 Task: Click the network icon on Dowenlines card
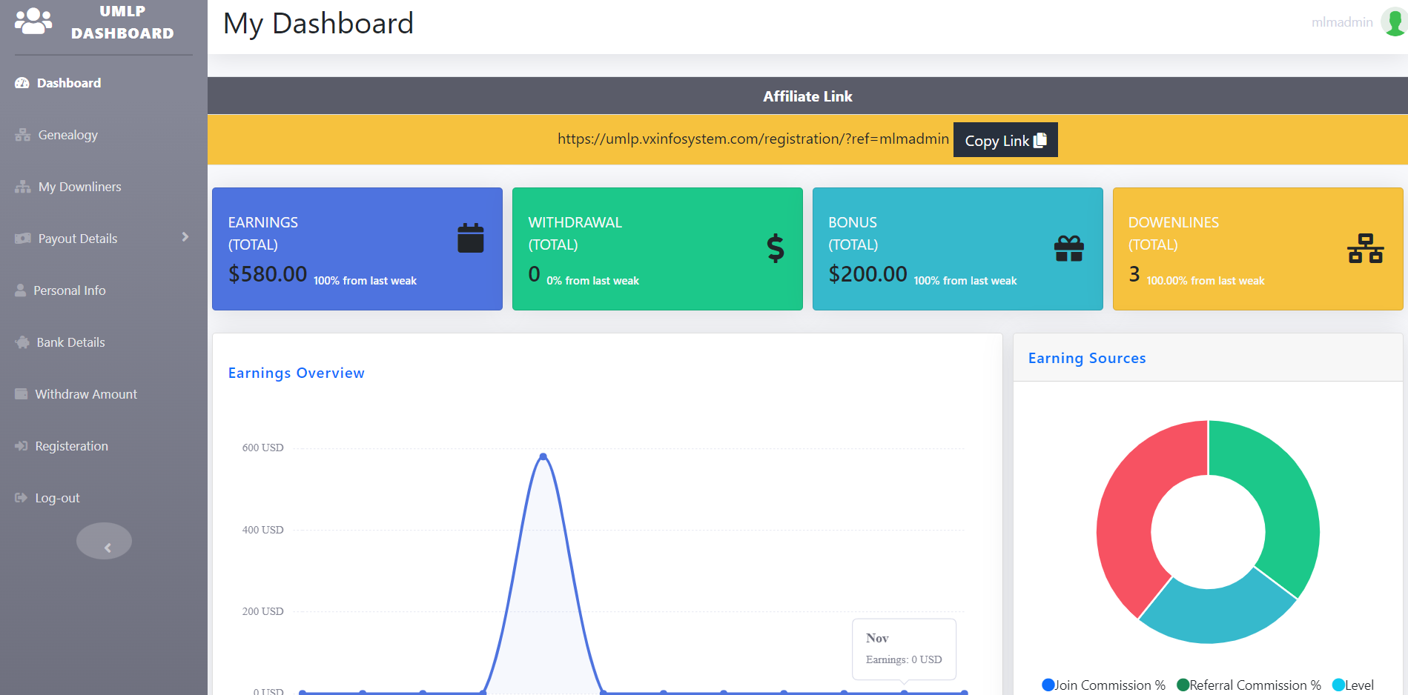tap(1366, 248)
